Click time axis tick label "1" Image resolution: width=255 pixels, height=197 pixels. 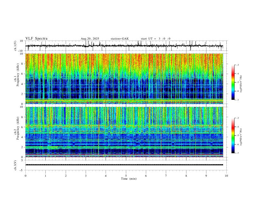(45, 176)
